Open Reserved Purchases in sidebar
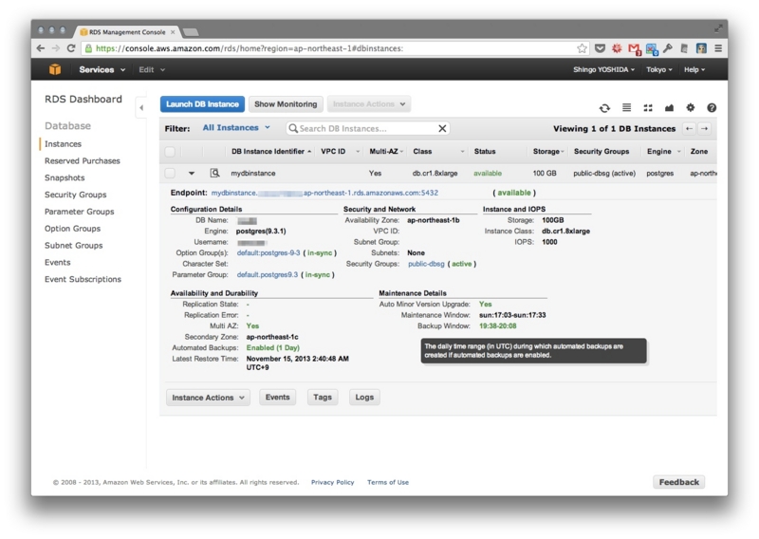This screenshot has height=539, width=759. pos(83,160)
